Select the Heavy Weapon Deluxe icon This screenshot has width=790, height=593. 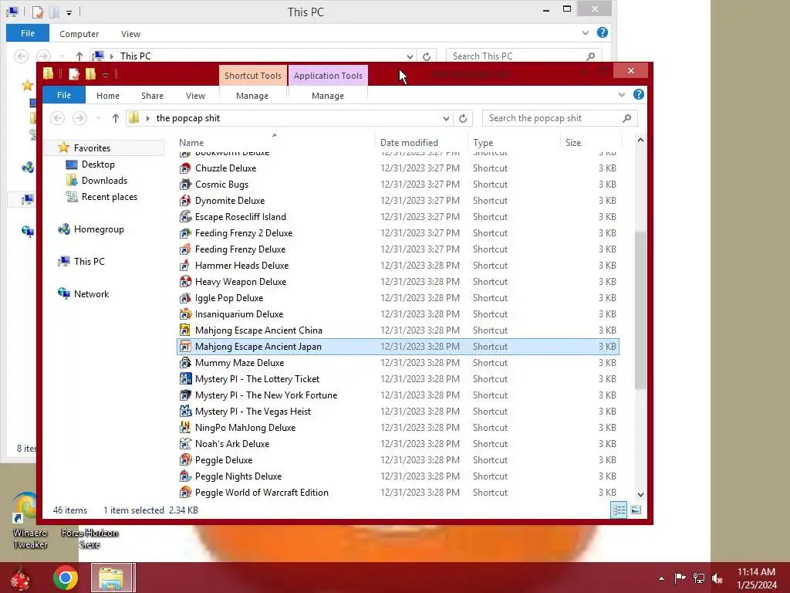pyautogui.click(x=185, y=282)
